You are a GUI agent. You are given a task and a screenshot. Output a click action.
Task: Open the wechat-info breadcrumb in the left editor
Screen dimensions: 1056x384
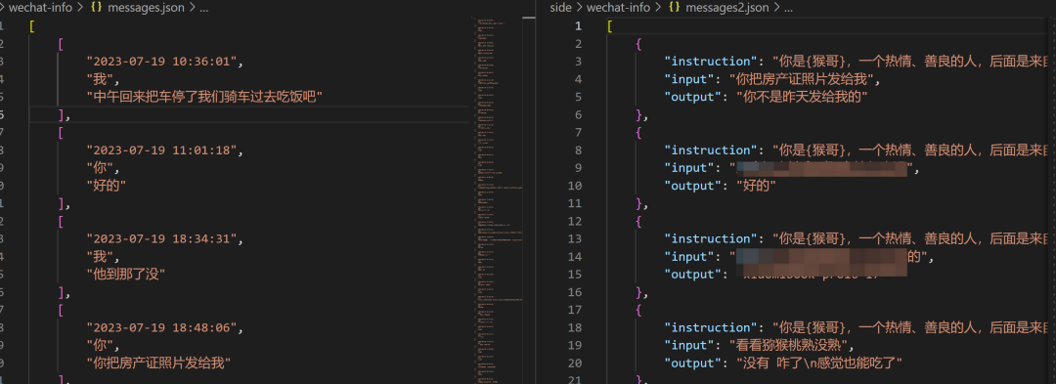point(39,8)
